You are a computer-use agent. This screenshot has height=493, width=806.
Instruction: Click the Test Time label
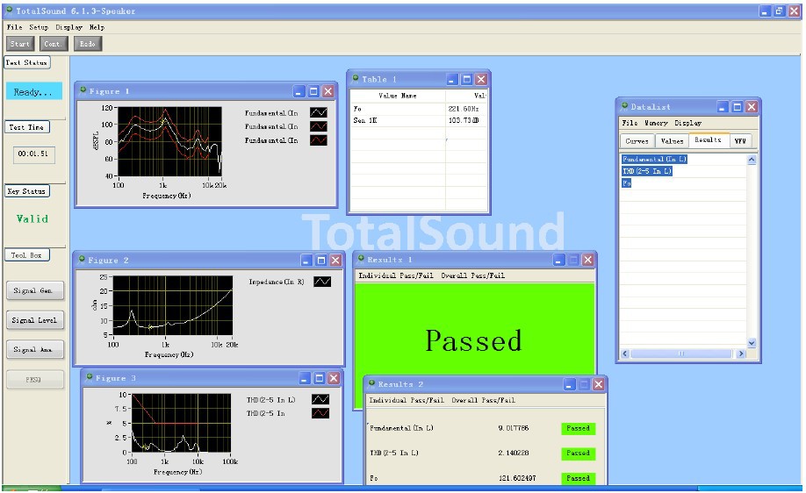pyautogui.click(x=27, y=127)
